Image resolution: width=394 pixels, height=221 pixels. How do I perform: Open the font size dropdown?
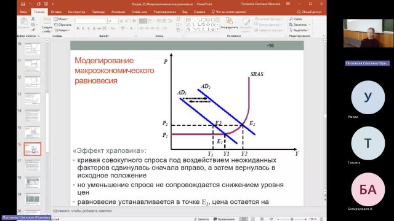[116, 21]
